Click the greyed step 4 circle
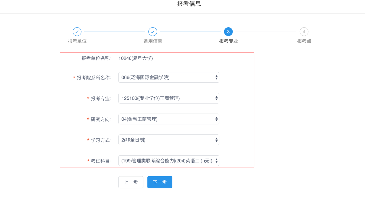 304,32
